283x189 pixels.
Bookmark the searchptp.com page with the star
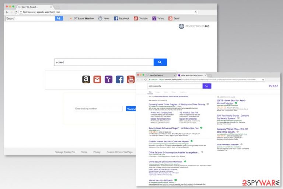pyautogui.click(x=195, y=12)
